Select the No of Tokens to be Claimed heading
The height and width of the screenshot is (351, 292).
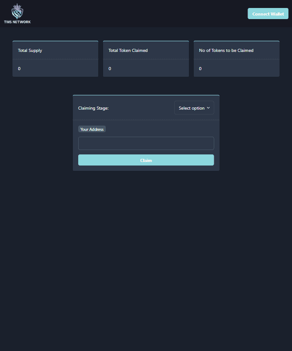click(x=226, y=51)
